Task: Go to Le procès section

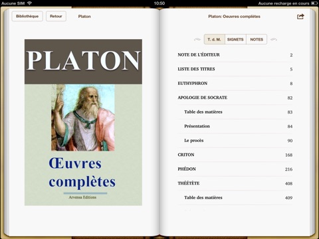Action: pos(235,141)
